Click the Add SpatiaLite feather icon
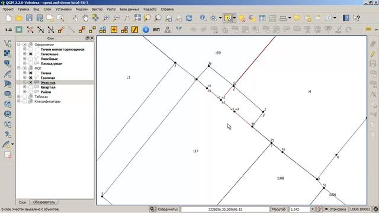Screen dimensions: 379x213 pyautogui.click(x=8, y=73)
